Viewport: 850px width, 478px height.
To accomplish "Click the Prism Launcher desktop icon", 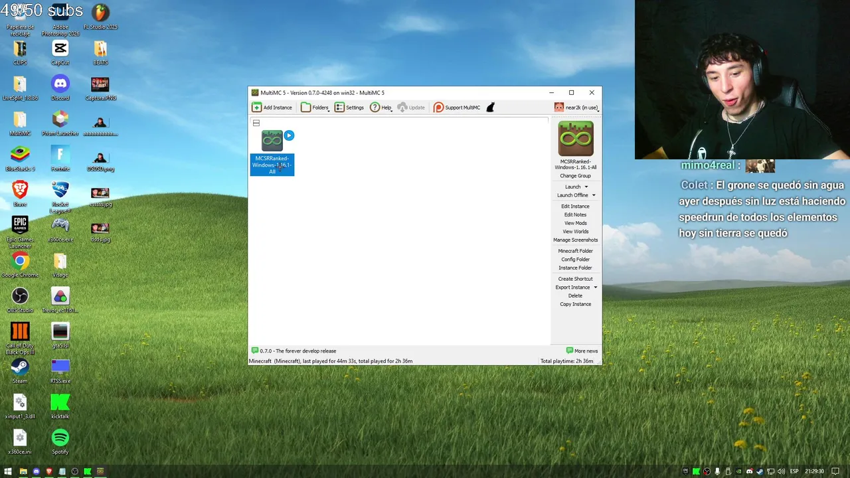I will [60, 123].
